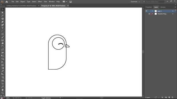Select the Zoom tool
The image size is (177, 99).
point(2,93)
